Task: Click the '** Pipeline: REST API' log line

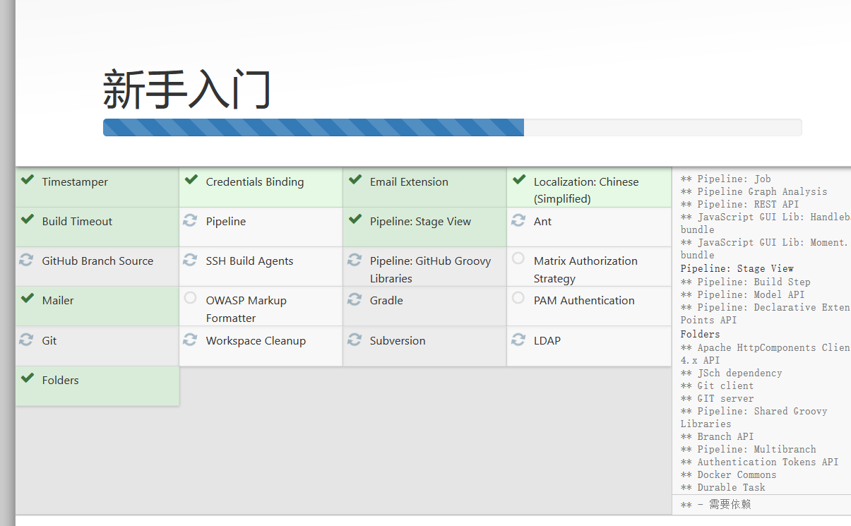Action: point(740,205)
